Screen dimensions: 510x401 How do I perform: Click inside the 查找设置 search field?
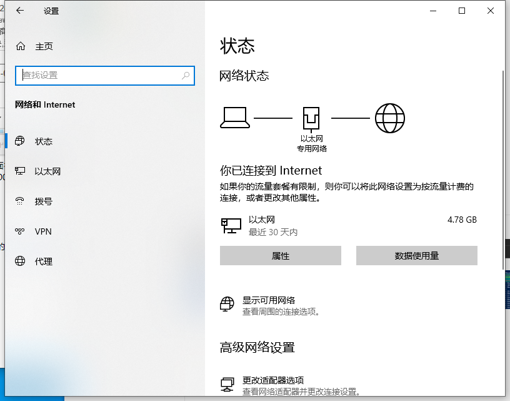[100, 75]
